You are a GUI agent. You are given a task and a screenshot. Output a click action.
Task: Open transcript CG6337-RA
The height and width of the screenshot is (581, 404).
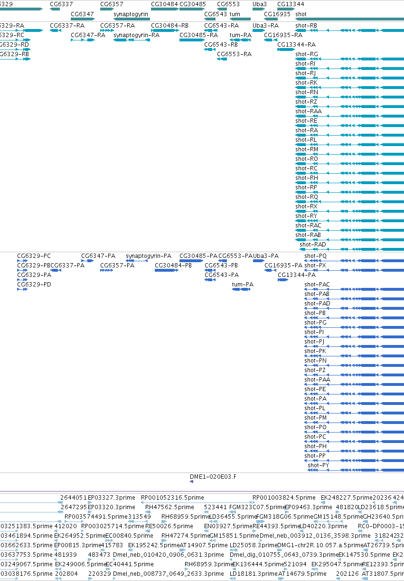point(67,25)
